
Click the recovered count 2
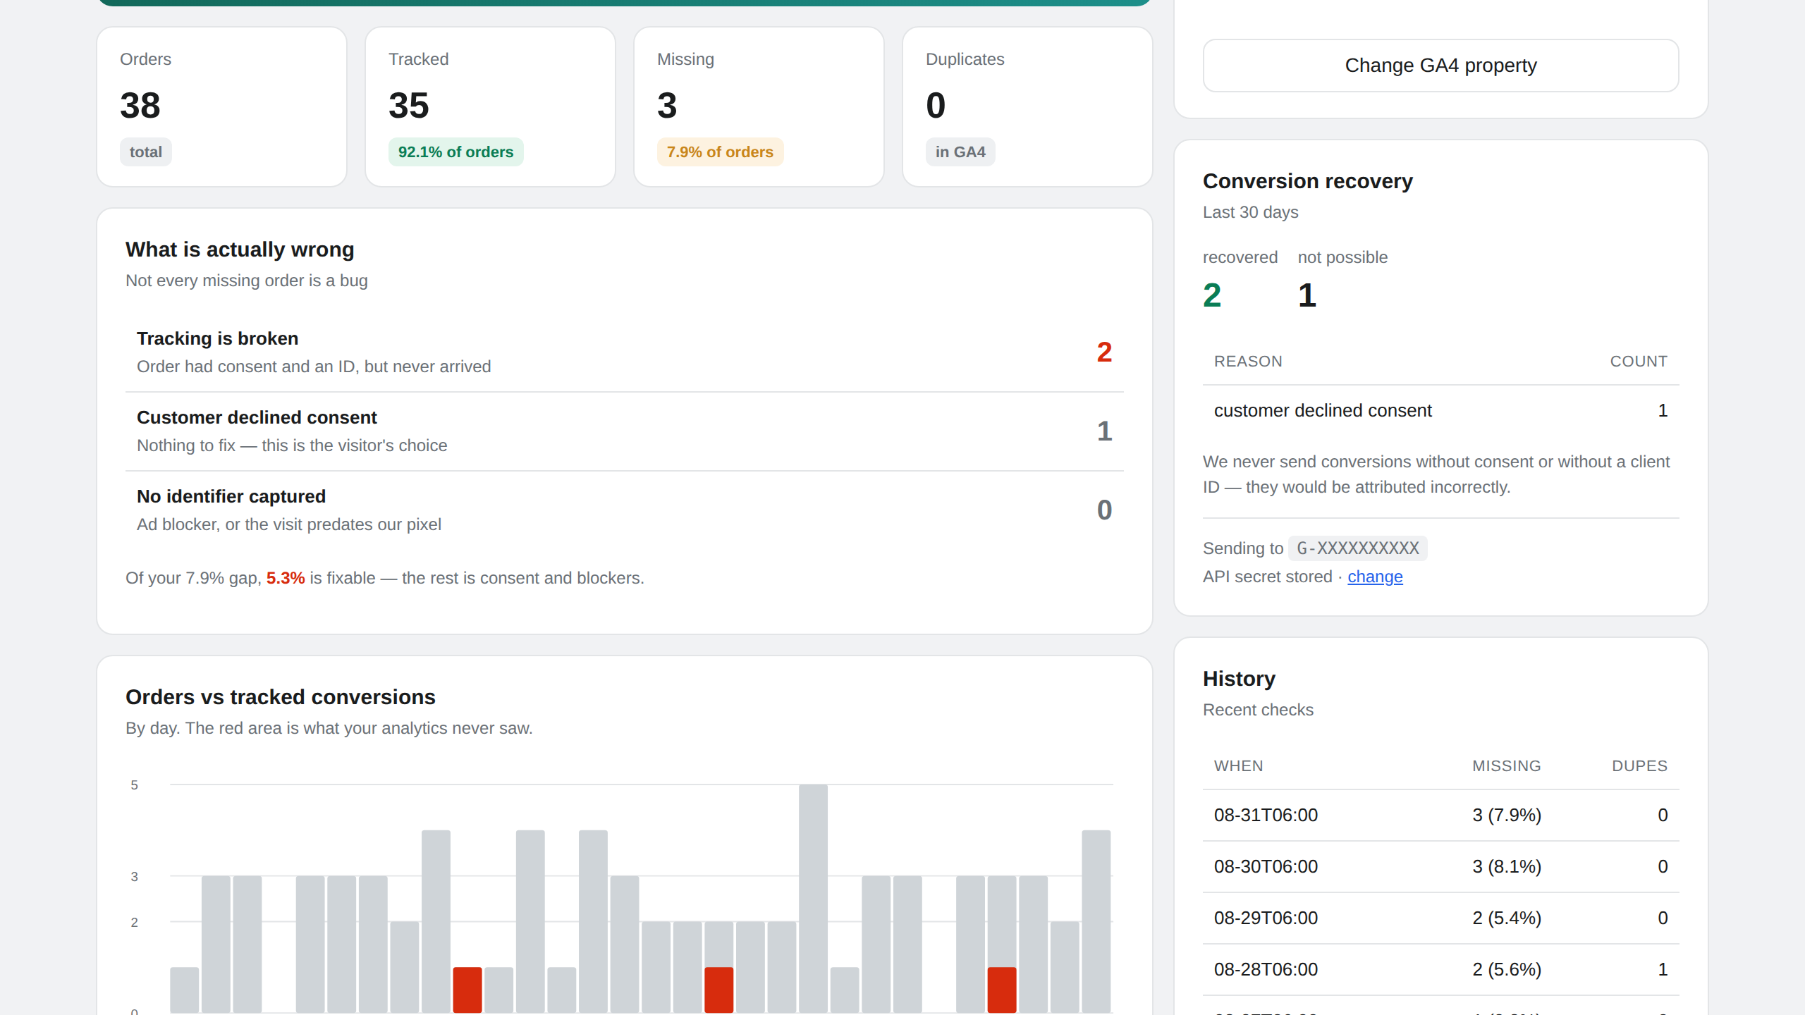pyautogui.click(x=1212, y=295)
